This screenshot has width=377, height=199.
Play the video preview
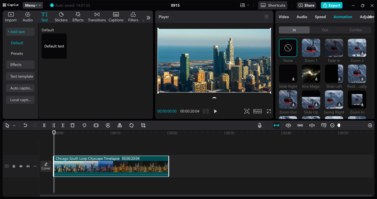(x=215, y=111)
